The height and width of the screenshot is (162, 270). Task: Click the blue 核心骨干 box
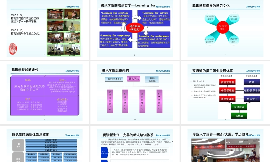tap(252, 99)
